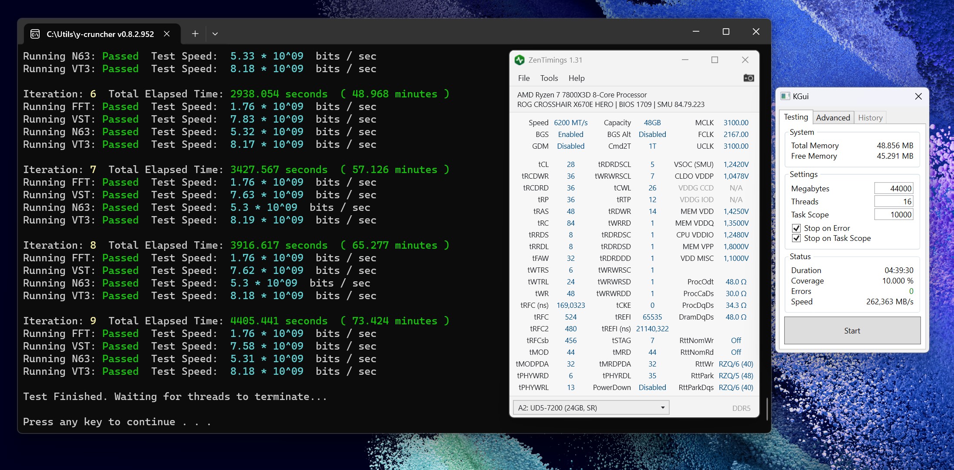Open the ZenTimings Help menu
Screen dimensions: 954x470
(x=576, y=78)
